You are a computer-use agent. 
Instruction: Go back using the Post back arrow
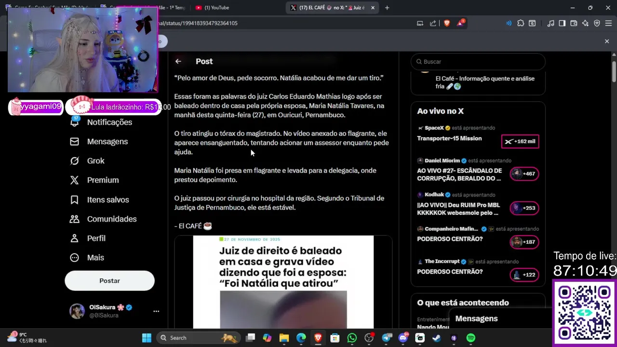click(x=178, y=61)
